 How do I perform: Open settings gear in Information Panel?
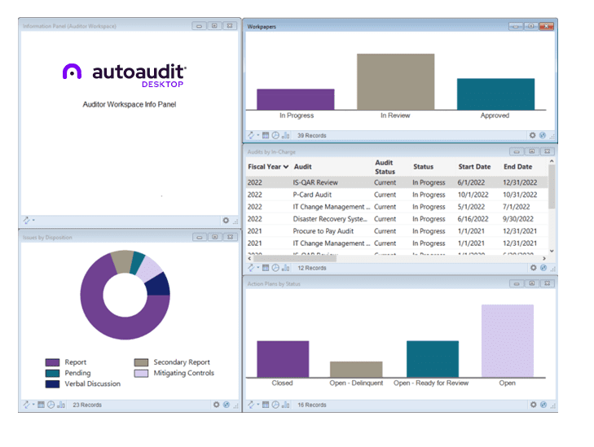point(226,221)
